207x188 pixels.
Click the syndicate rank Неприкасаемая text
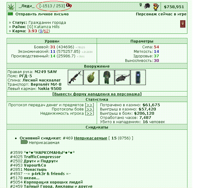(x=44, y=143)
